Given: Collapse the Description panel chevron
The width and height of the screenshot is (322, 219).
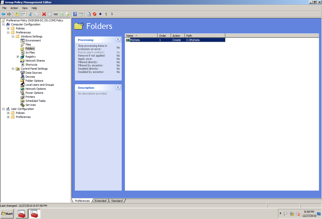Looking at the screenshot, I should tap(118, 87).
